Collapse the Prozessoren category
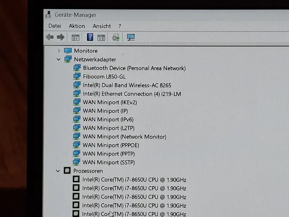This screenshot has height=217, width=289. (58, 171)
